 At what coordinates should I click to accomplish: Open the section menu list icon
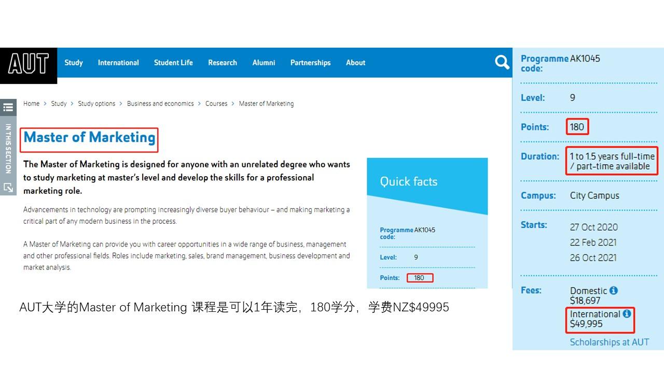pos(8,107)
